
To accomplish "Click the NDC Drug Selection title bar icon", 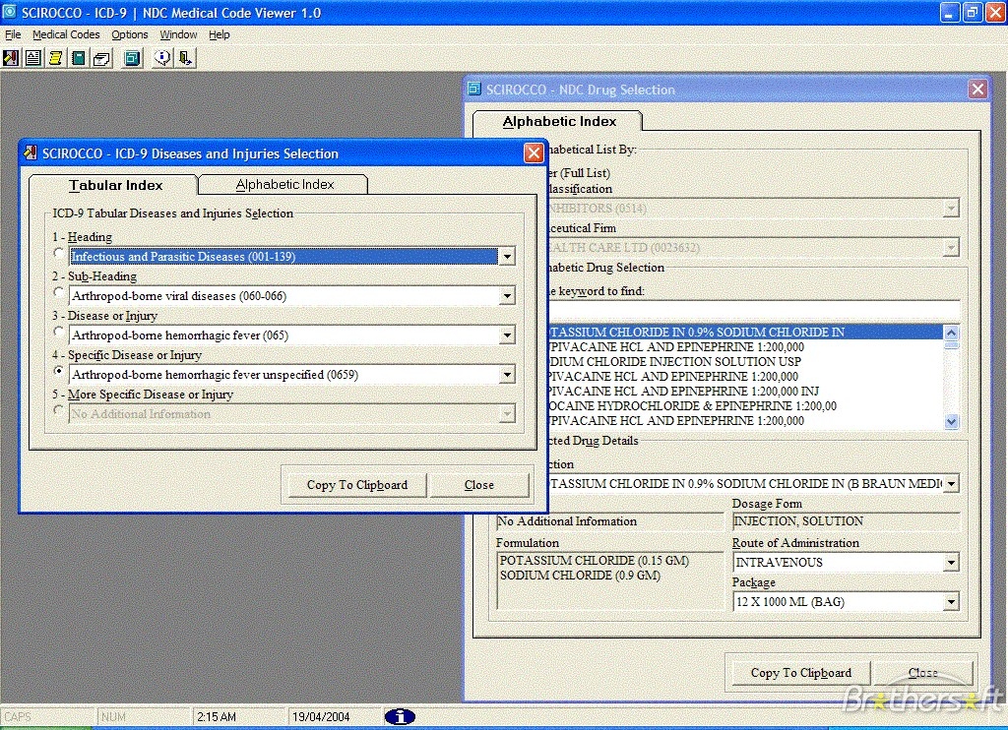I will (474, 89).
